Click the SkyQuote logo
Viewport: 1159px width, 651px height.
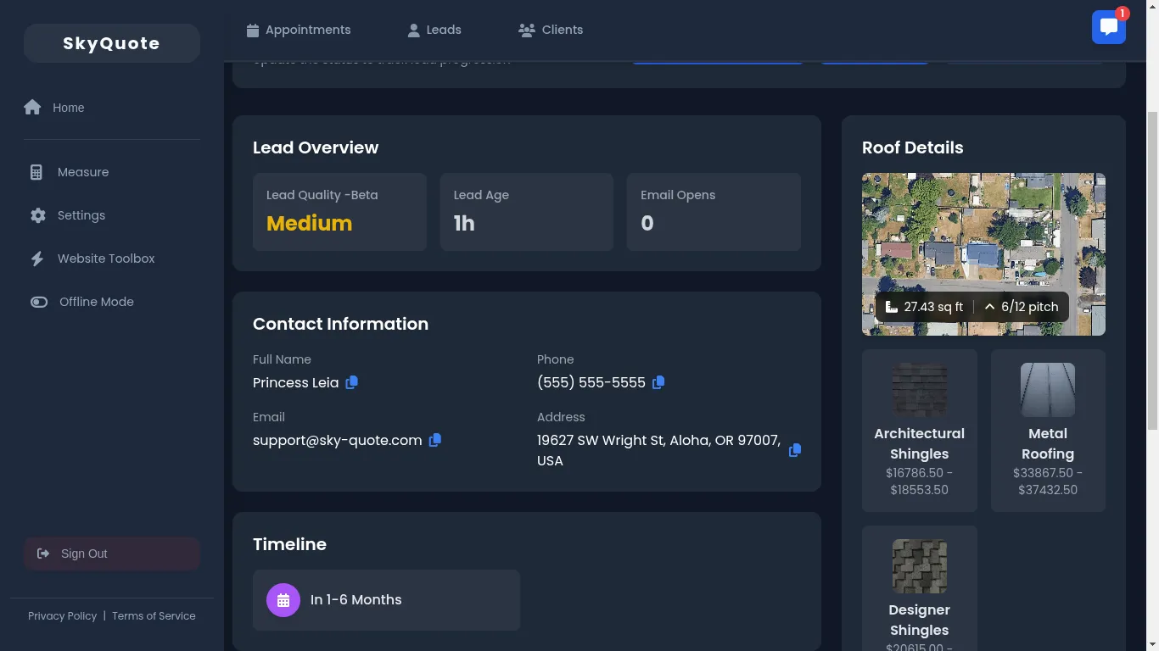112,43
